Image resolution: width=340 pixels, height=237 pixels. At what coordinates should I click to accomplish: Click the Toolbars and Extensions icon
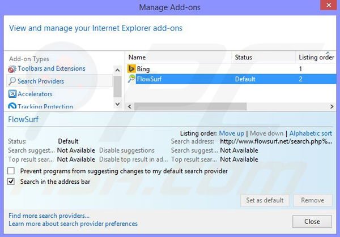point(12,69)
